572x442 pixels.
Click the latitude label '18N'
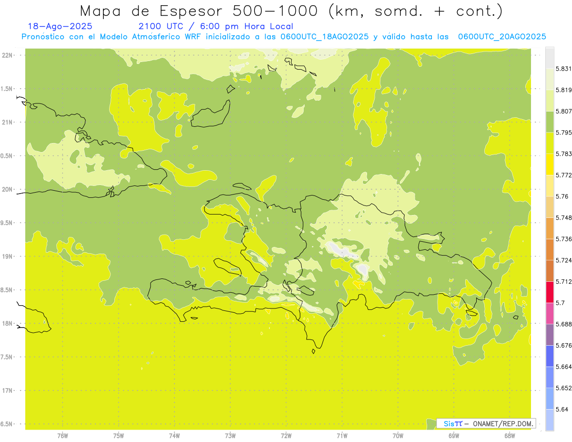8,324
